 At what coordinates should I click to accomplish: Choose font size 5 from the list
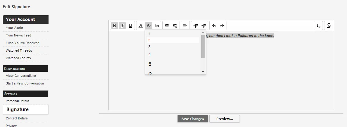point(173,64)
